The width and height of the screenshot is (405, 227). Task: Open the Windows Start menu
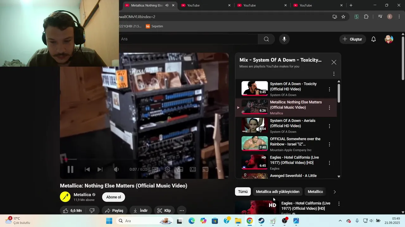[x=109, y=221]
